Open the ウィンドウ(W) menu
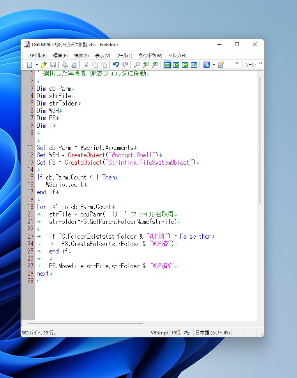 pos(150,55)
